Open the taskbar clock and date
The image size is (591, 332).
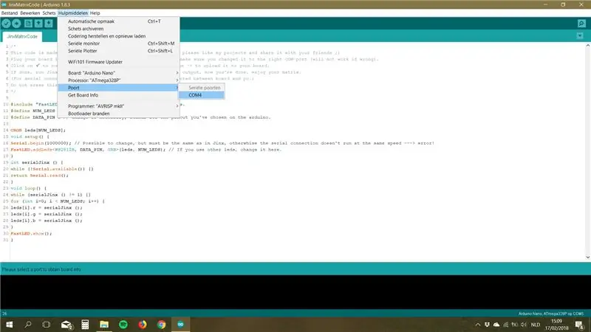pyautogui.click(x=557, y=325)
